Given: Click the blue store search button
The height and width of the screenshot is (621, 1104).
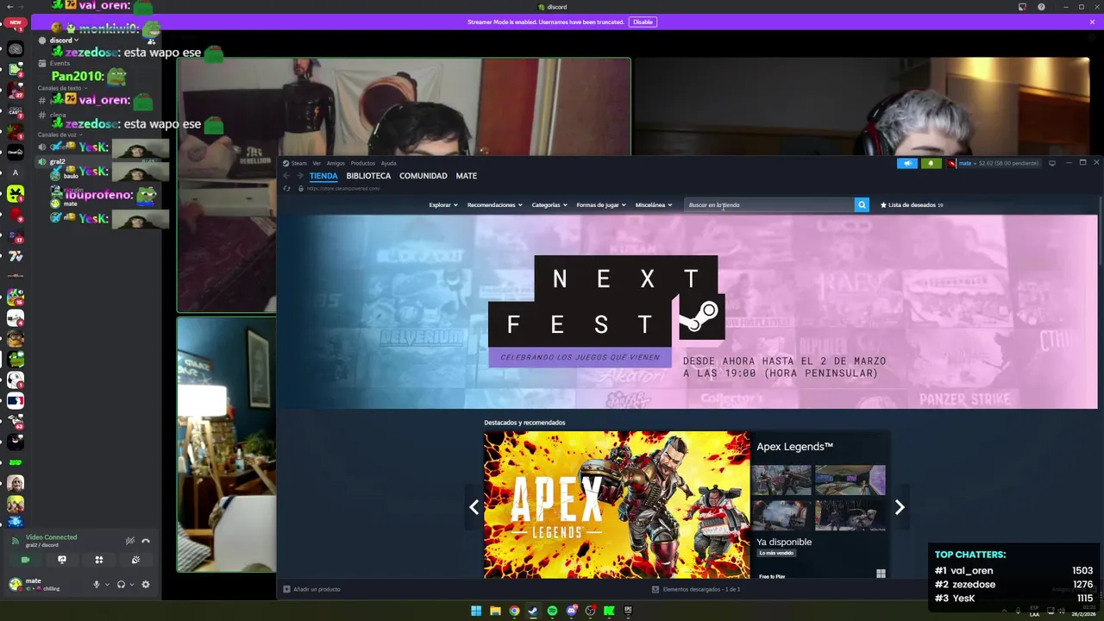Looking at the screenshot, I should click(x=862, y=205).
